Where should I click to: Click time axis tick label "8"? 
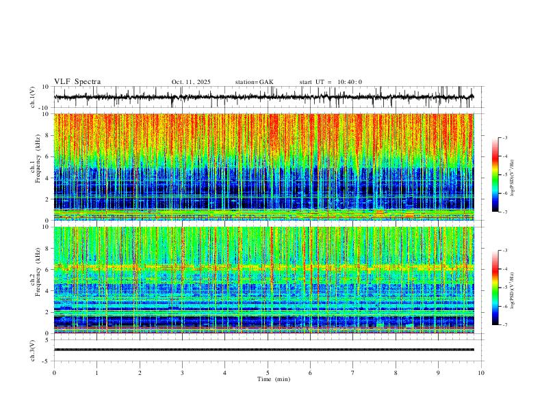point(396,373)
